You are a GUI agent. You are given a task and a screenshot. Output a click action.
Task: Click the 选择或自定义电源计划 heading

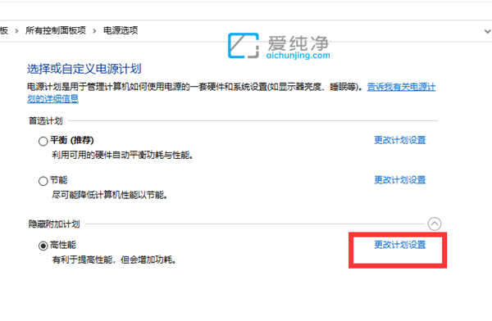click(x=84, y=69)
